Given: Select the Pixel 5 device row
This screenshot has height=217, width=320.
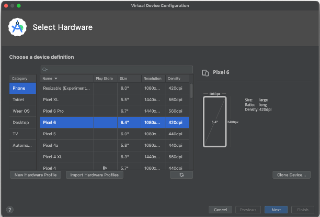Looking at the screenshot, I should pos(115,134).
